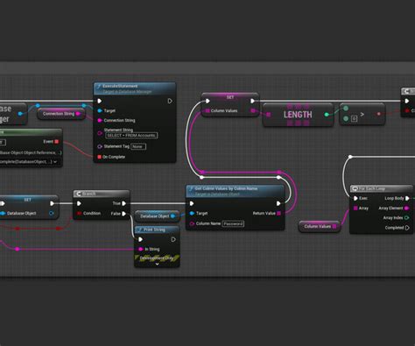Open the event signature dropdown arrow
This screenshot has height=346, width=415.
click(55, 161)
